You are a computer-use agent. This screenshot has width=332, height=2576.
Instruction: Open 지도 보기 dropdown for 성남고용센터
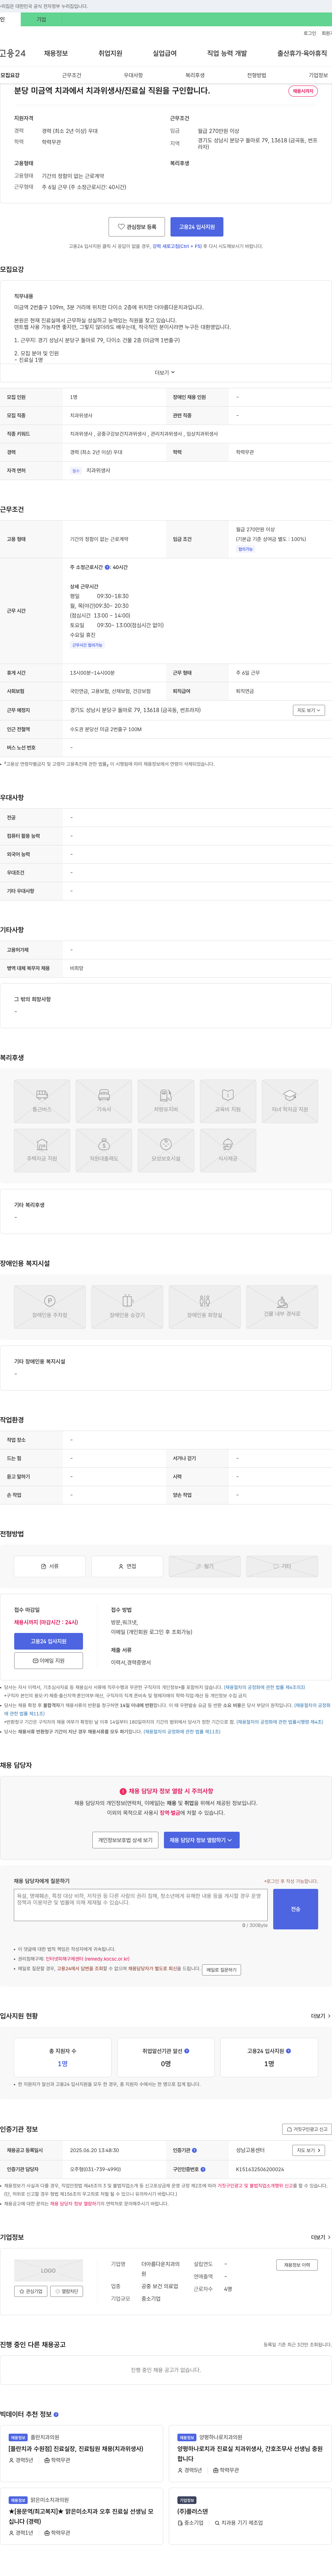pos(308,2150)
